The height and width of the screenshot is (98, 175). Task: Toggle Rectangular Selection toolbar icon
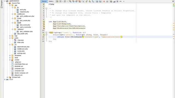pos(83,1)
